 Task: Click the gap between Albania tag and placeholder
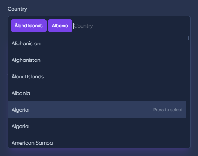click(x=73, y=26)
